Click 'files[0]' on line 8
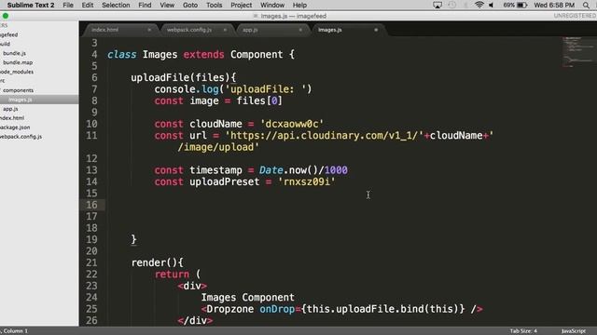The height and width of the screenshot is (335, 597). (259, 100)
